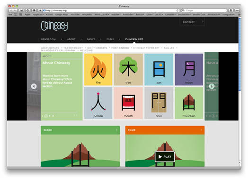
Task: Click the Basics section header
Action: [x=80, y=130]
